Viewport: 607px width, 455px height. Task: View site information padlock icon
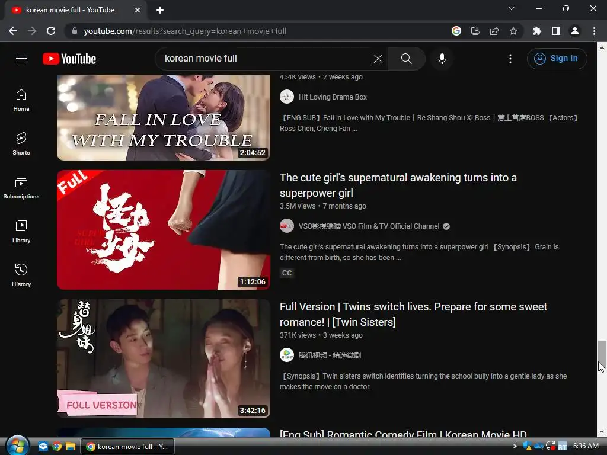pyautogui.click(x=75, y=31)
